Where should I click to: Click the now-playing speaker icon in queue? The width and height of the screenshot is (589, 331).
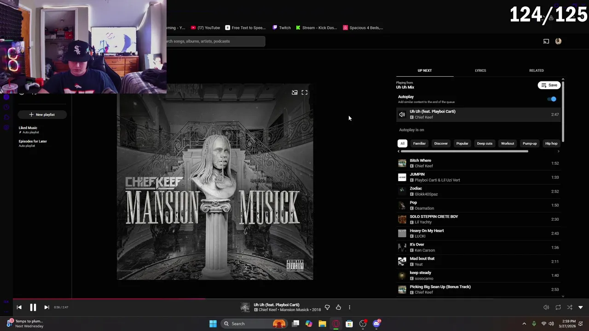coord(402,114)
